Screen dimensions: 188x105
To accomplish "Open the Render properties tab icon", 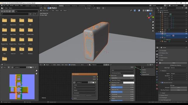I will click(157, 55).
